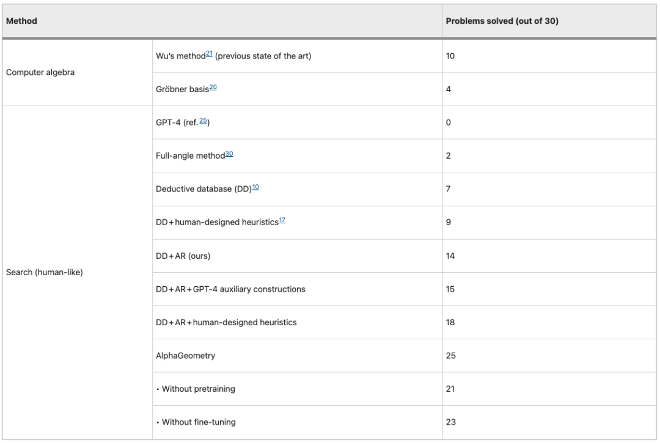Follow reference 25 link next to GPT-4

point(203,121)
